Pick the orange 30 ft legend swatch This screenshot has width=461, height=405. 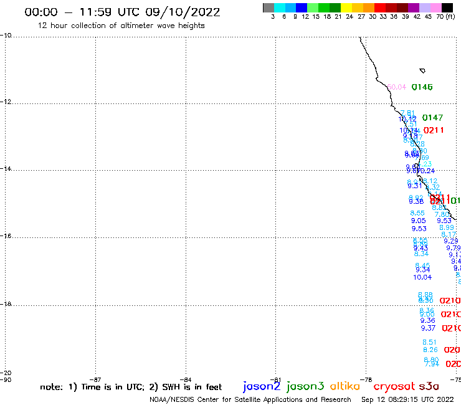point(369,7)
